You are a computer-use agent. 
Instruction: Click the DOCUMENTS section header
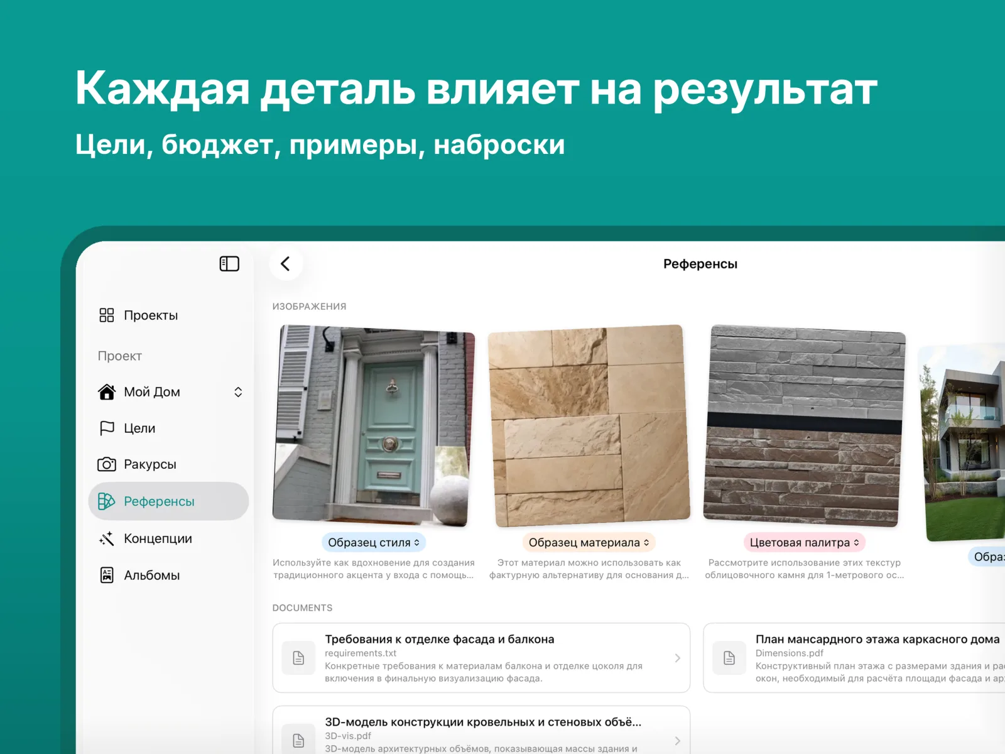[302, 608]
